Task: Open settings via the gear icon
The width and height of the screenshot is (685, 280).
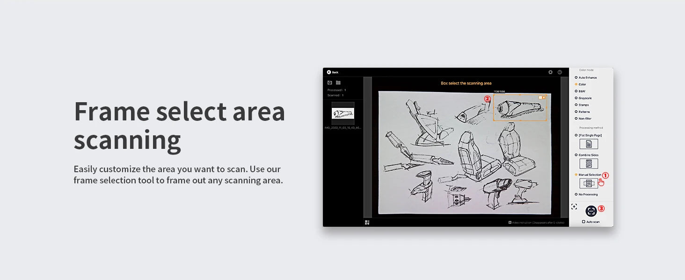Action: (550, 72)
